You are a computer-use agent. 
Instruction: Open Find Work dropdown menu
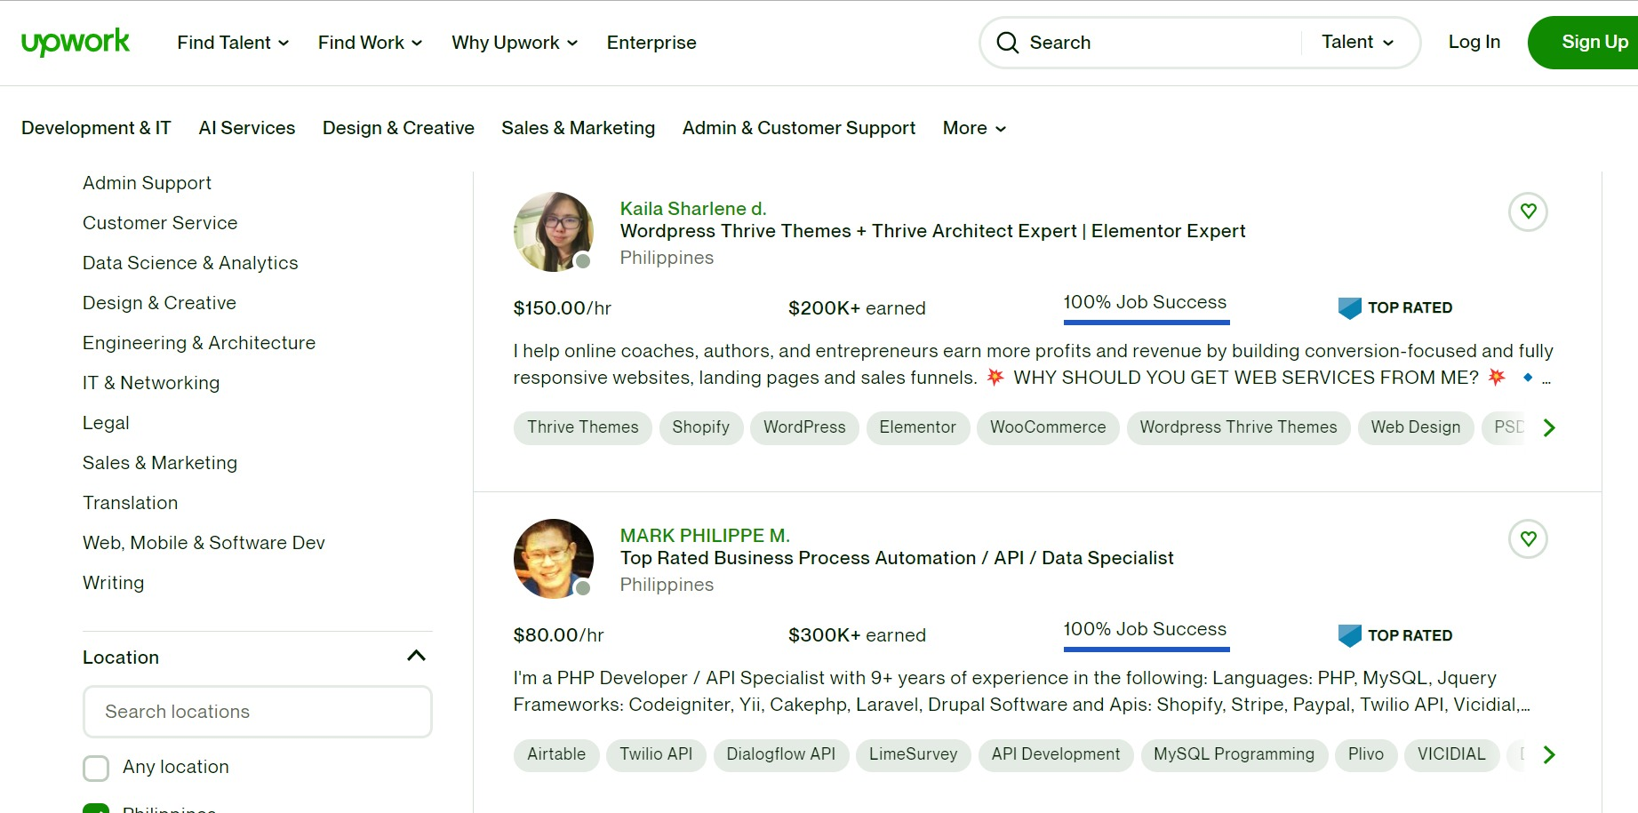[x=370, y=43]
